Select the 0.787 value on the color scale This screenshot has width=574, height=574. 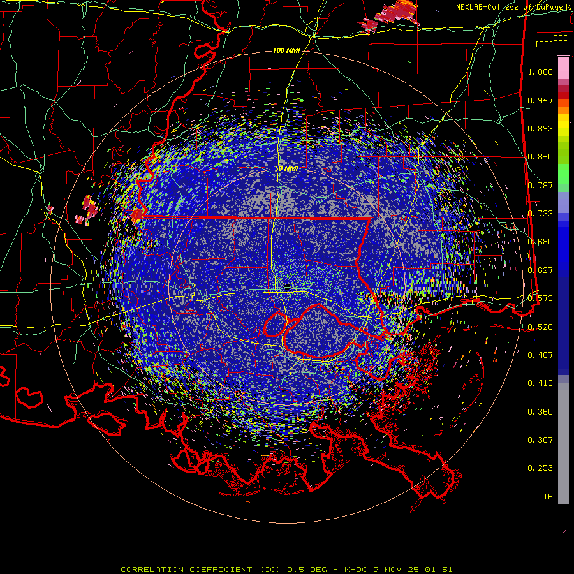540,185
